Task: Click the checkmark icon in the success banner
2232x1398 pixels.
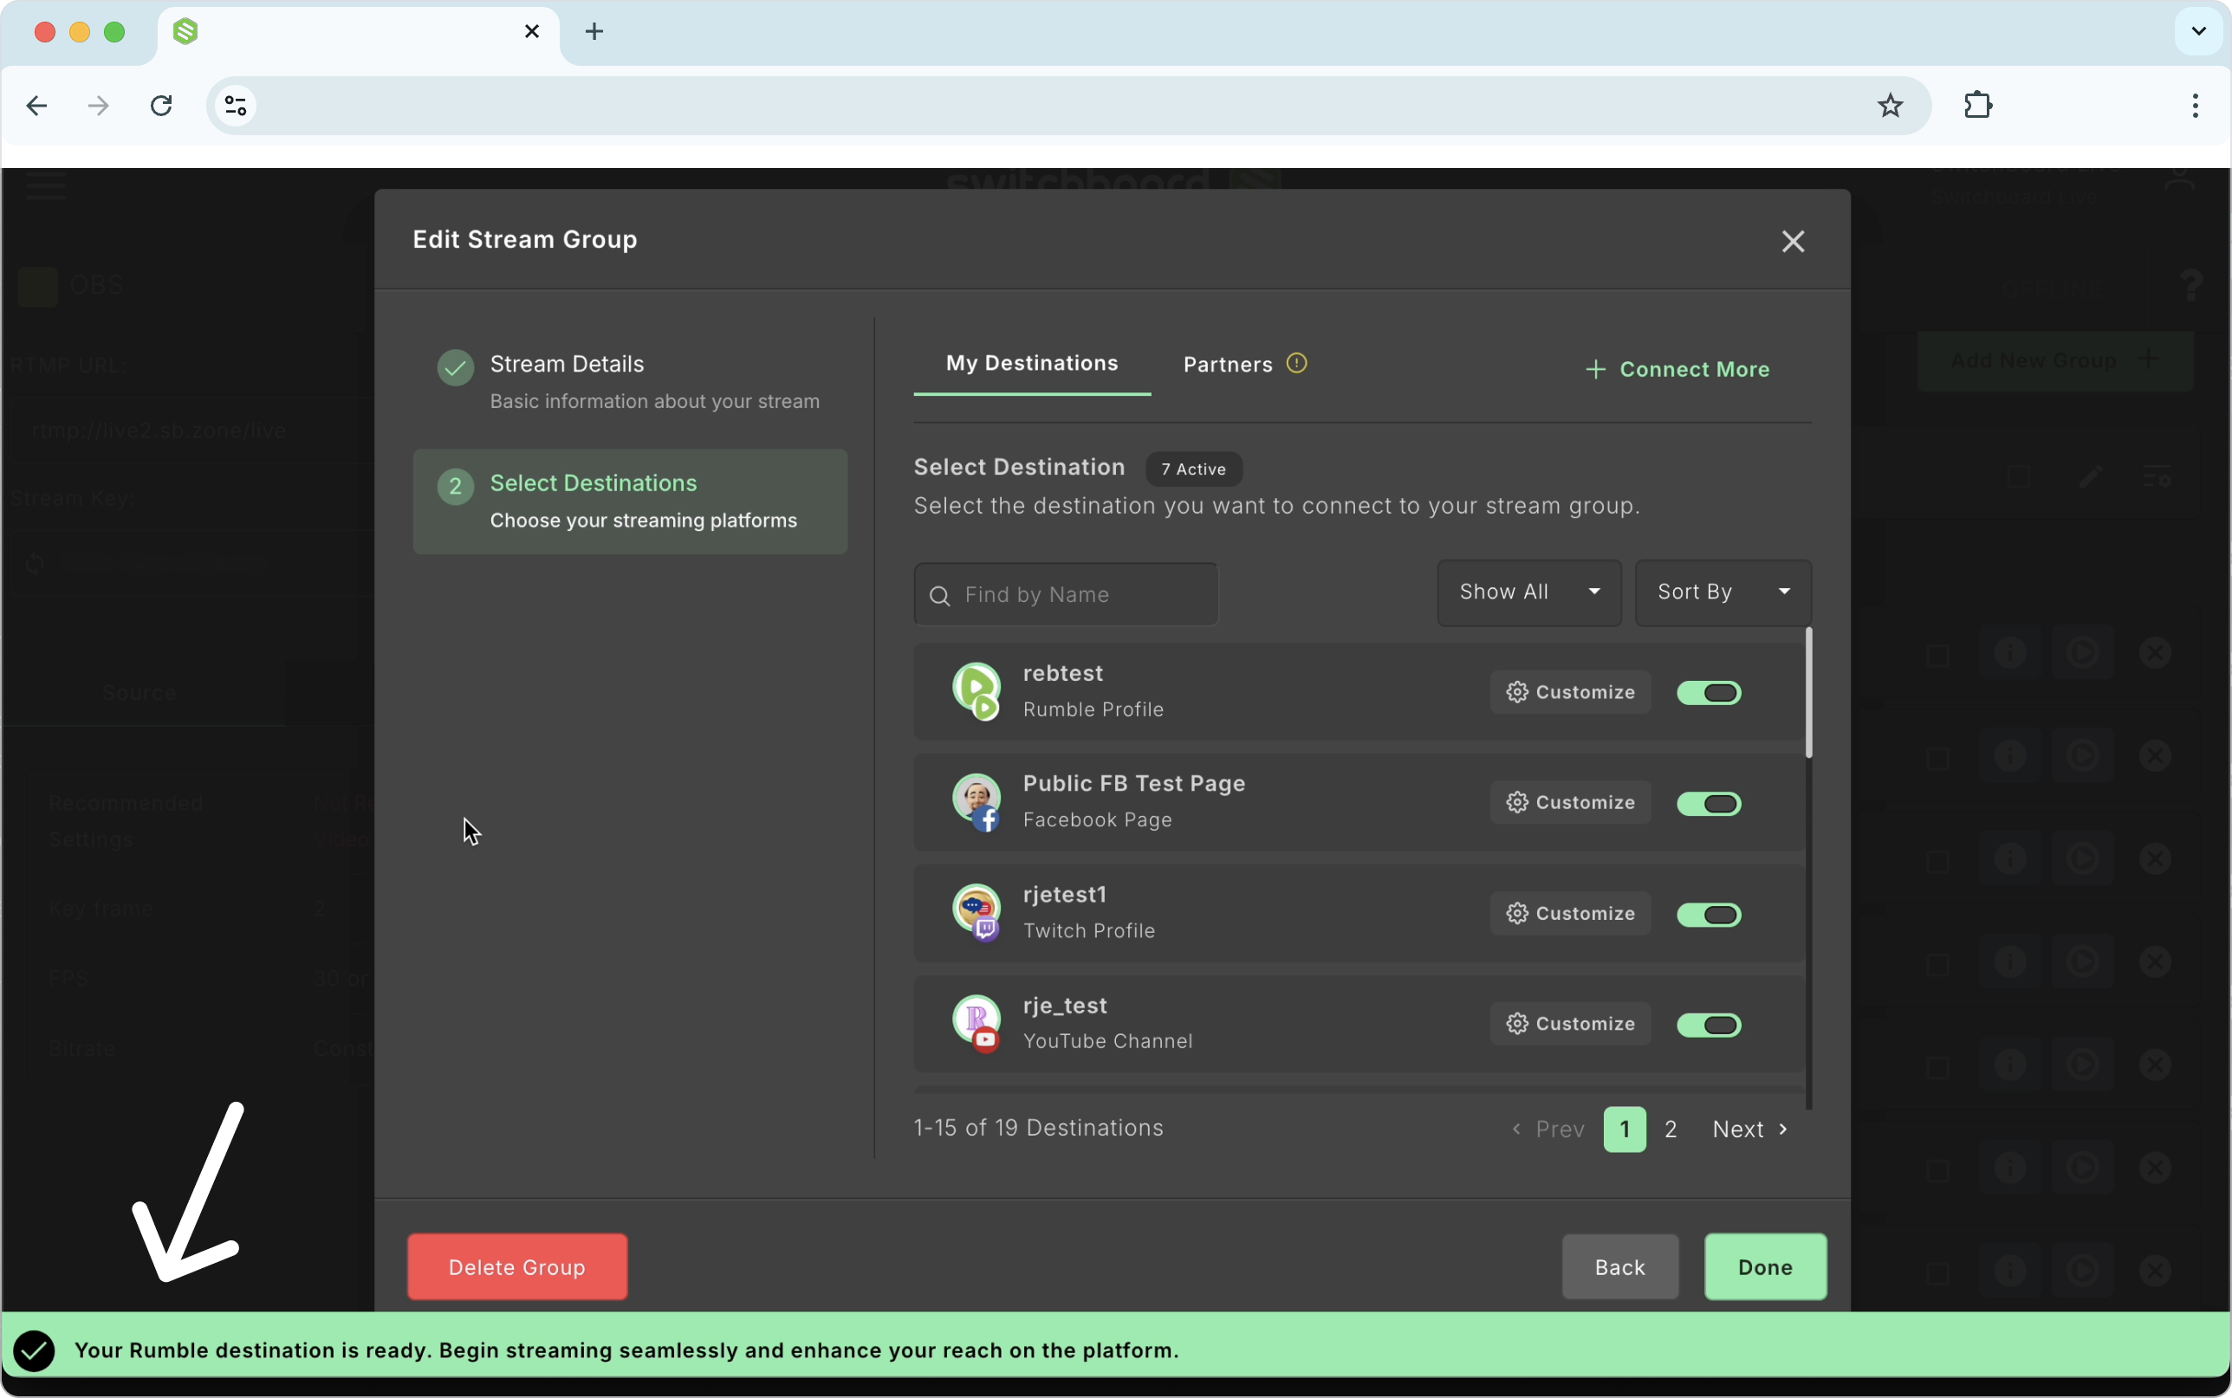Action: 34,1351
